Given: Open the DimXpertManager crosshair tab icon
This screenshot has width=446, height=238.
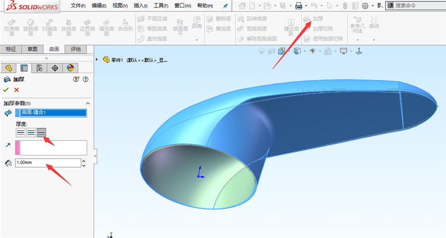Looking at the screenshot, I should [55, 68].
